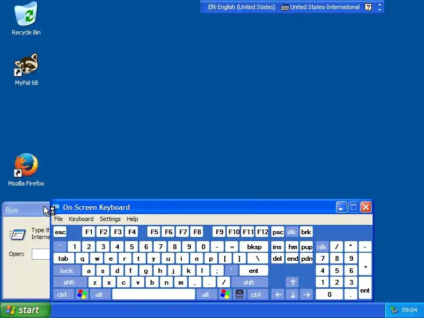Click the Open input field in Run
The image size is (424, 318).
41,254
